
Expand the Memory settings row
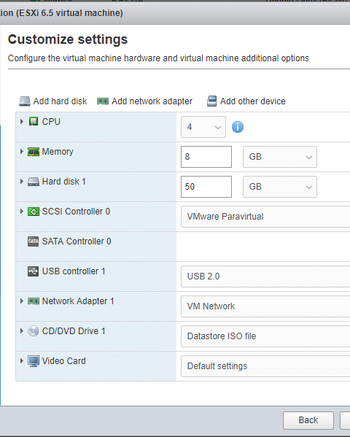[22, 151]
